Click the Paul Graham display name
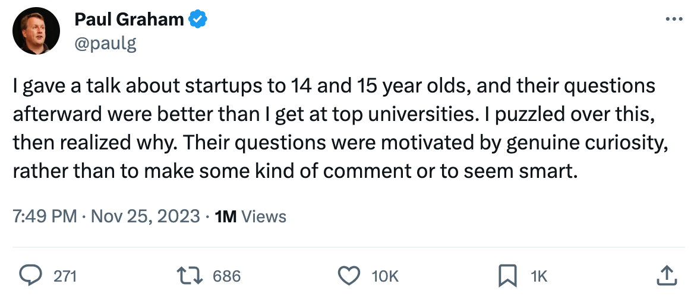Viewport: 694px width, 300px height. pyautogui.click(x=129, y=20)
